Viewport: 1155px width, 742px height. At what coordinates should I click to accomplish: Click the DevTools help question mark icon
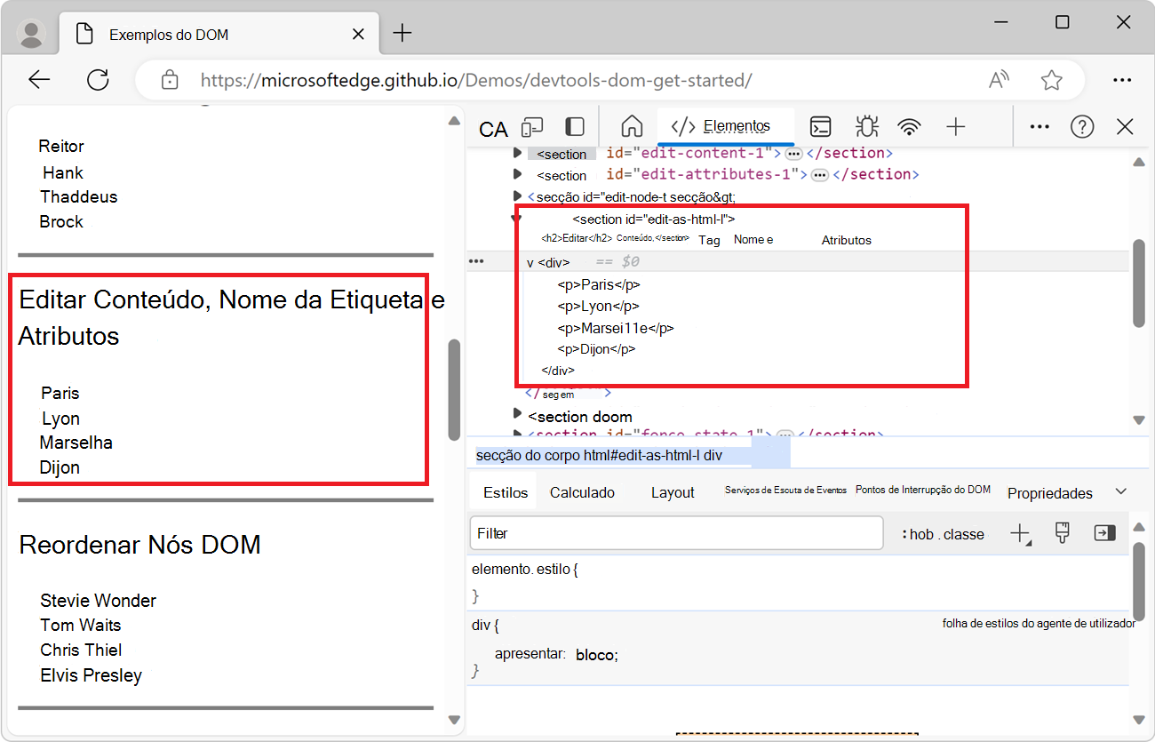pyautogui.click(x=1082, y=127)
